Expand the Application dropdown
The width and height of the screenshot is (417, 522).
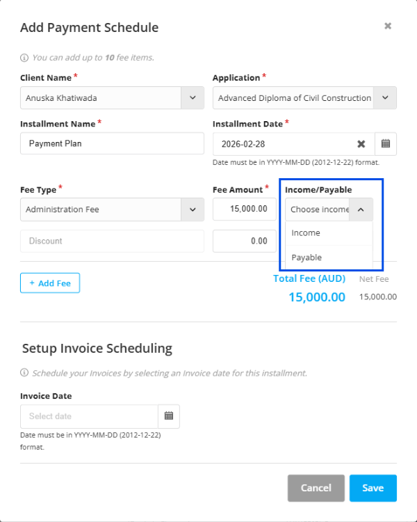pyautogui.click(x=386, y=98)
